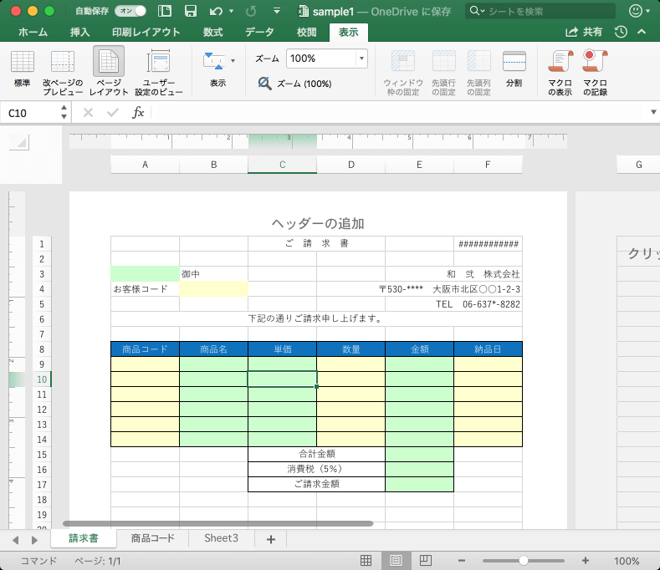Open the smiley feedback menu
The image size is (660, 570).
click(638, 11)
